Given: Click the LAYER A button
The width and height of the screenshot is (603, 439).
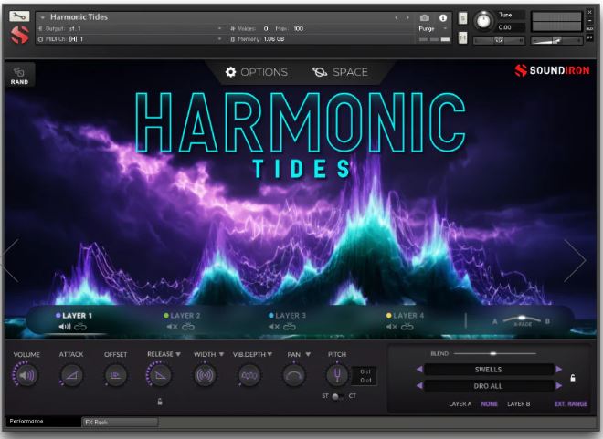Looking at the screenshot, I should tap(460, 404).
